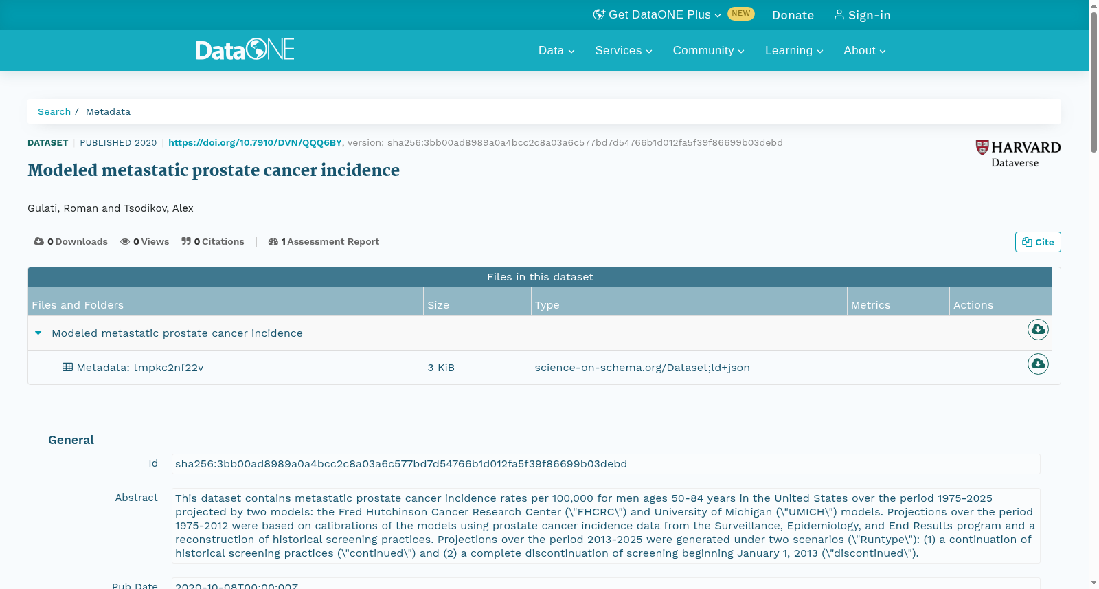Click the Downloads cloud icon
This screenshot has height=589, width=1099.
(x=38, y=241)
